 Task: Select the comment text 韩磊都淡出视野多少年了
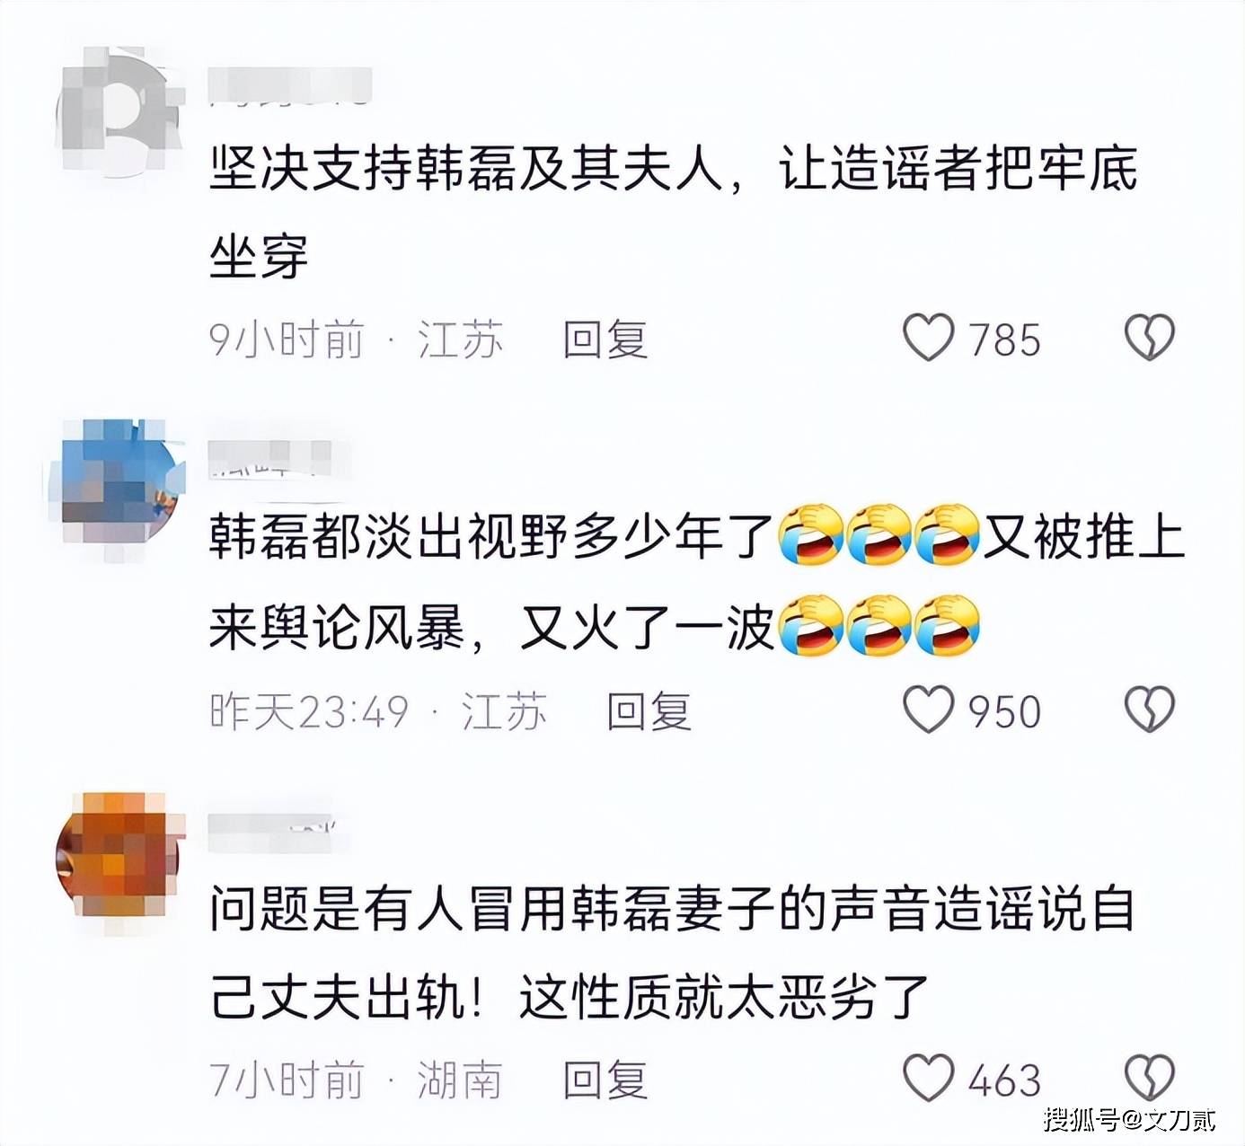[491, 536]
